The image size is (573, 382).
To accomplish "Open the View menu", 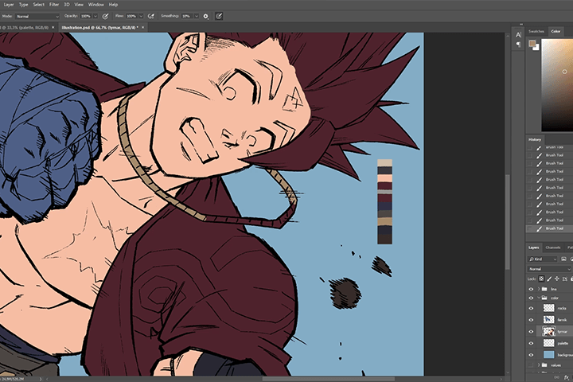I will (x=79, y=5).
